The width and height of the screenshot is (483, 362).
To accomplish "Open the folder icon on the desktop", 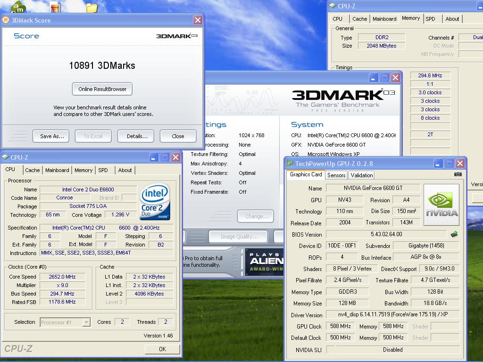I will 92,8.
